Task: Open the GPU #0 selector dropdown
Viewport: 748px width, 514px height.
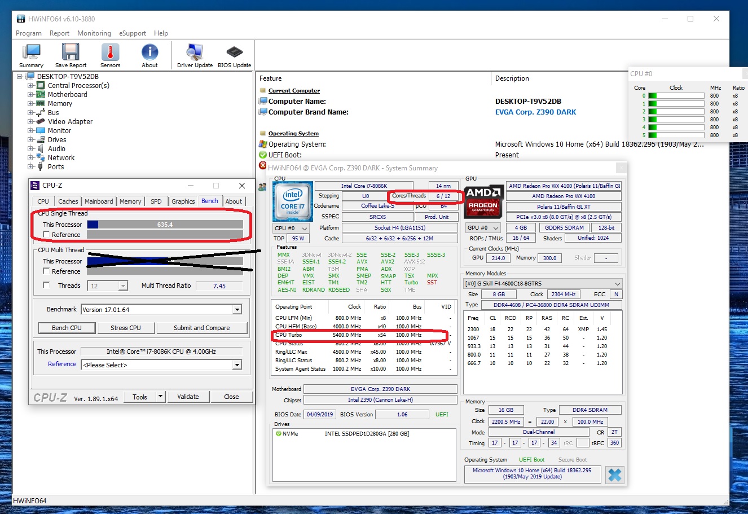Action: pos(483,227)
